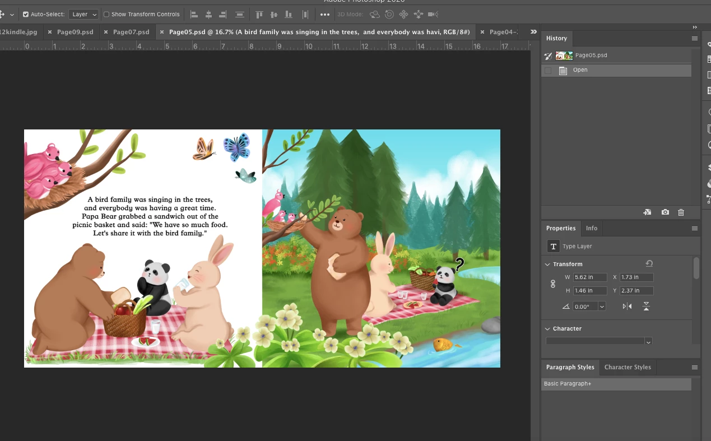Click the Type Layer T icon
711x441 pixels.
553,247
